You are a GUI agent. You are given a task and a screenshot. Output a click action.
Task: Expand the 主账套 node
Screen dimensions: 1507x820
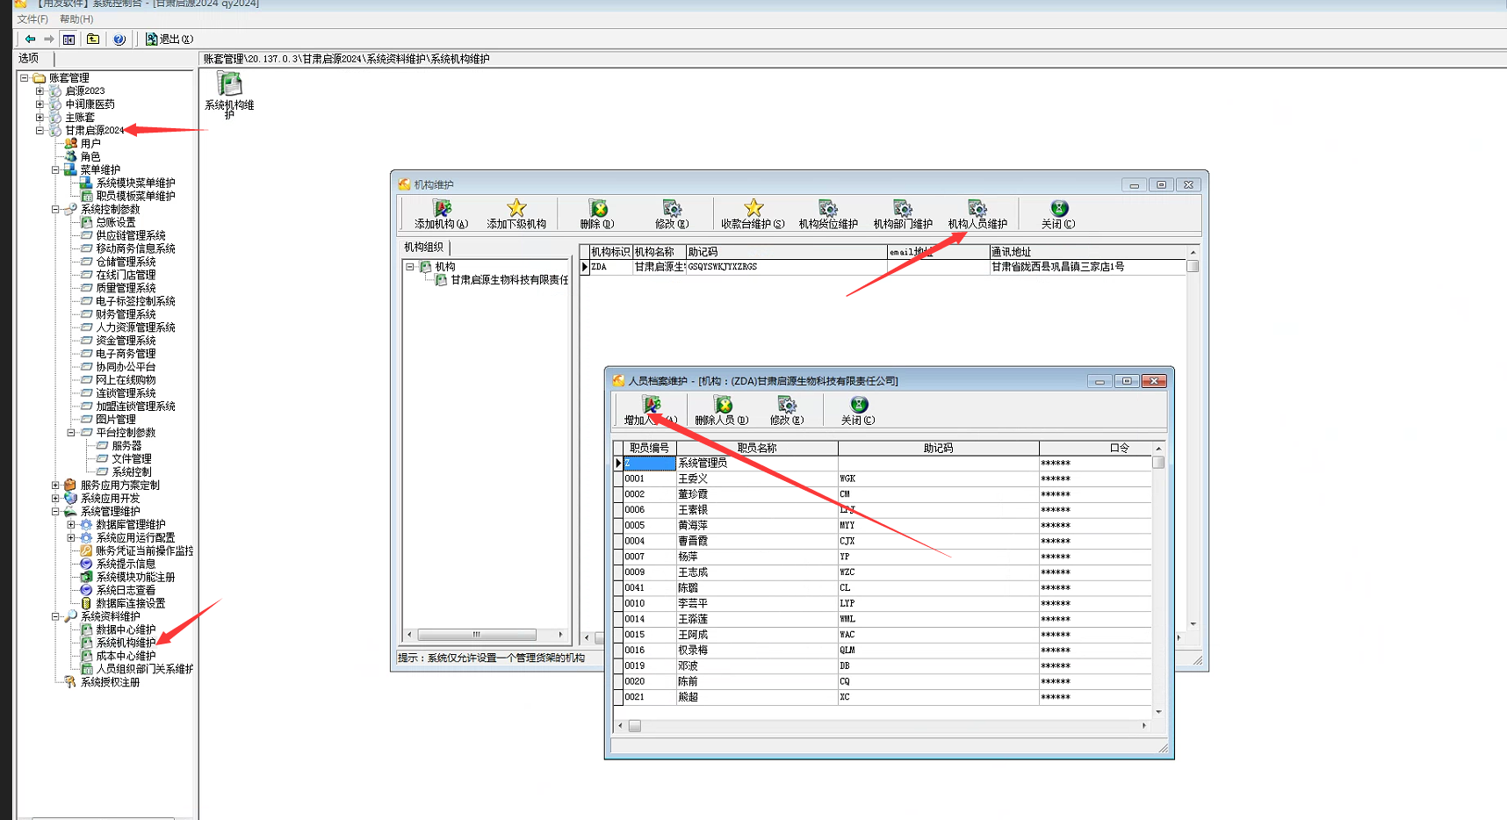[x=40, y=118]
